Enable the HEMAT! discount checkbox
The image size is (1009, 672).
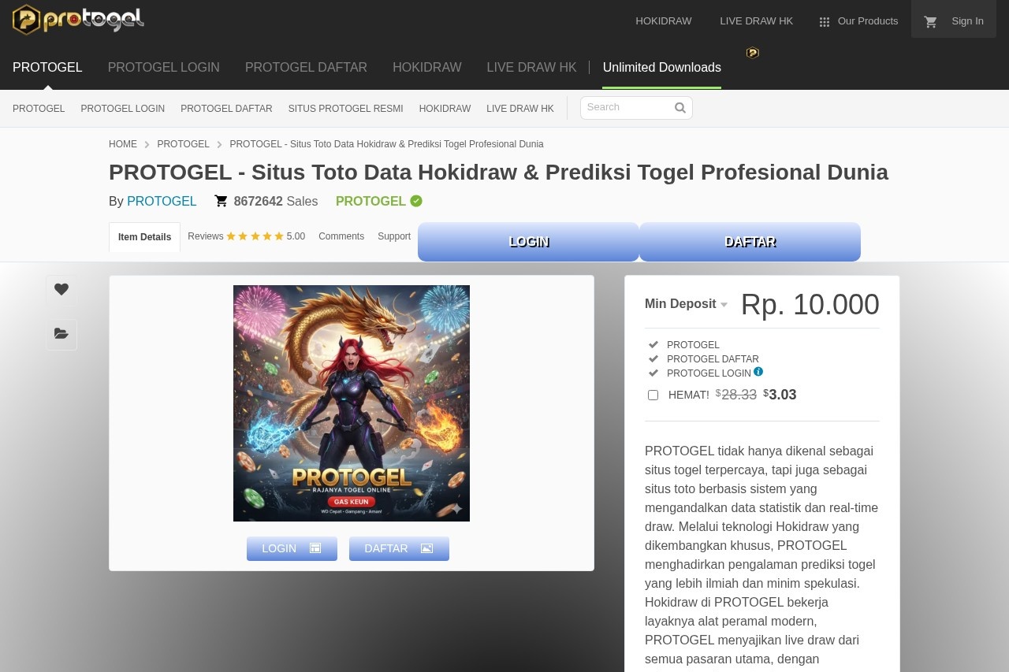point(653,395)
